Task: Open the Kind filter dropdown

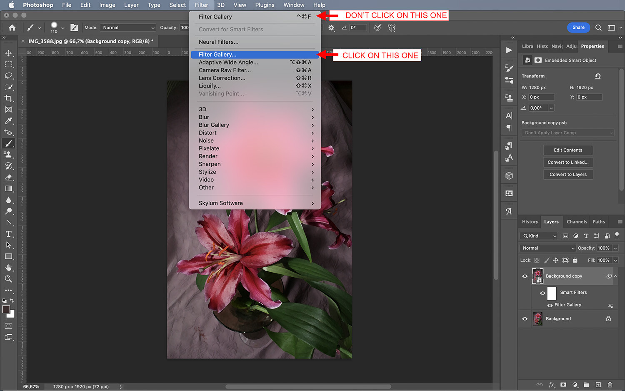Action: tap(538, 236)
